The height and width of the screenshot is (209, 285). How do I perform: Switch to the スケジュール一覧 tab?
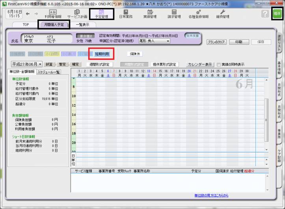point(48,72)
